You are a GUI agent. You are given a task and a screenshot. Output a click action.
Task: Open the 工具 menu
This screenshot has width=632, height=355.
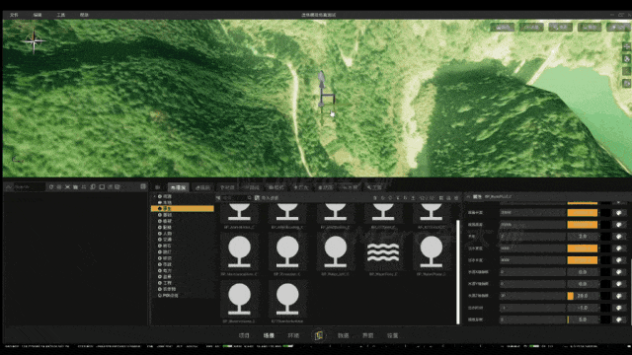pos(61,15)
